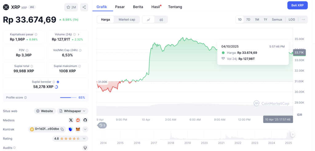Set chart range to Semua
Image resolution: width=315 pixels, height=151 pixels.
click(277, 19)
